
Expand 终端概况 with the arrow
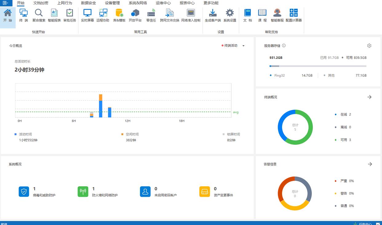369,97
